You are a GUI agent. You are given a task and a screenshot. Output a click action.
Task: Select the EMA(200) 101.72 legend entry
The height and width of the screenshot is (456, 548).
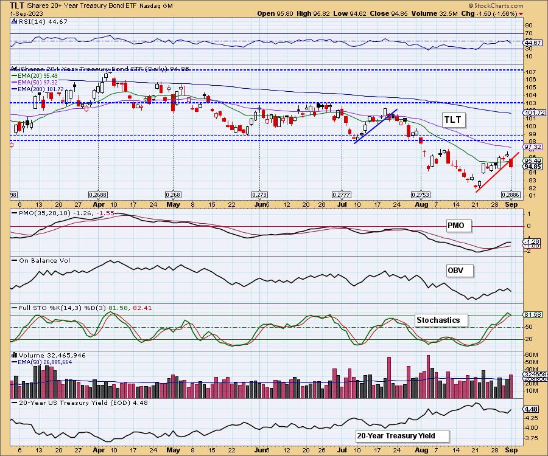tap(38, 89)
